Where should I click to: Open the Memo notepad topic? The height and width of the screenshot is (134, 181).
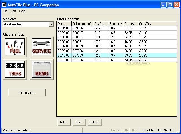(x=42, y=69)
